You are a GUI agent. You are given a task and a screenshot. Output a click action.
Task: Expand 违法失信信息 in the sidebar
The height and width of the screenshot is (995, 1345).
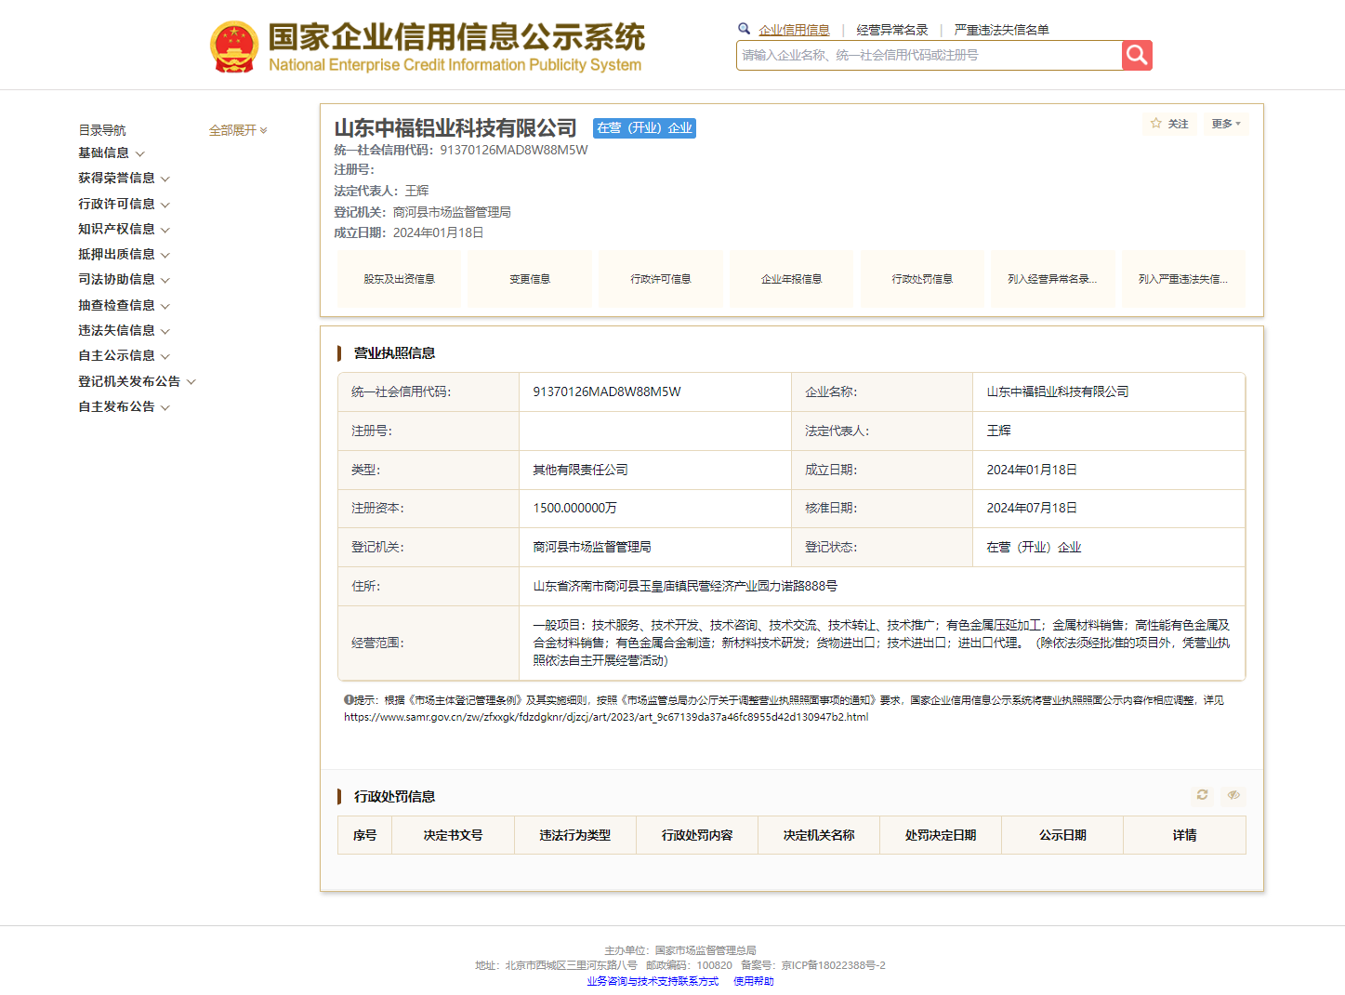coord(124,330)
